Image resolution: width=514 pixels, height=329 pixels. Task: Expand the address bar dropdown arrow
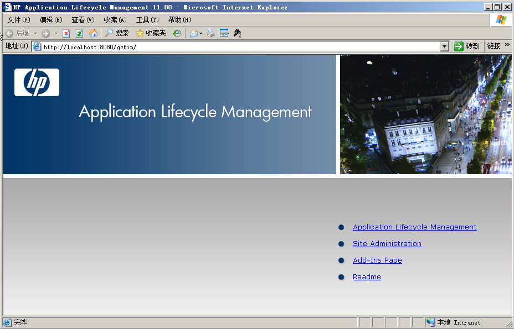coord(445,47)
